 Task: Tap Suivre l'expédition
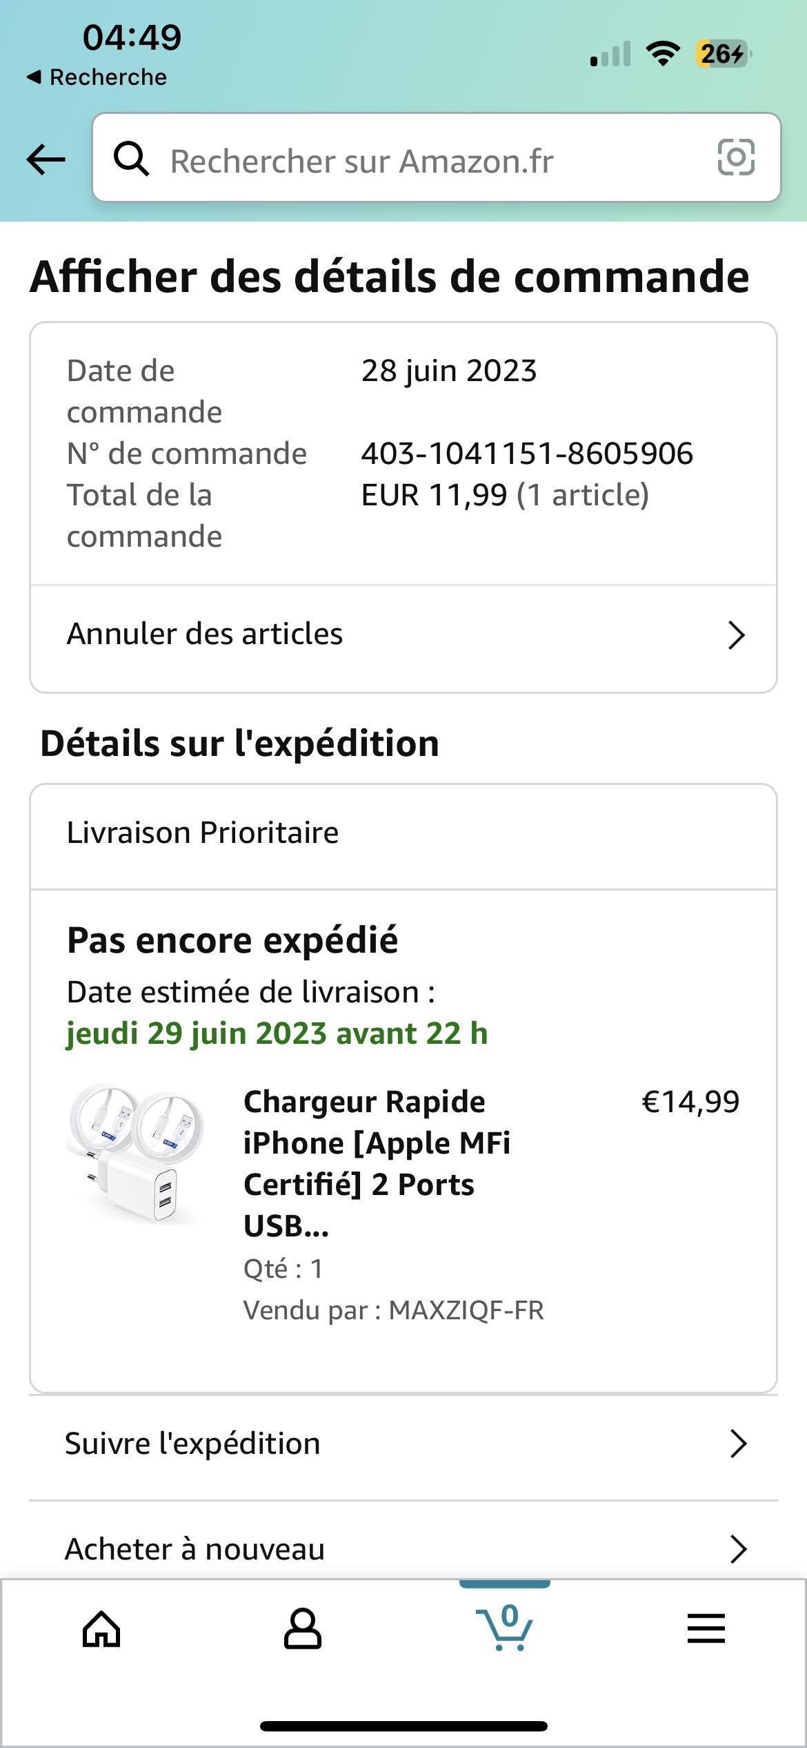(192, 1444)
